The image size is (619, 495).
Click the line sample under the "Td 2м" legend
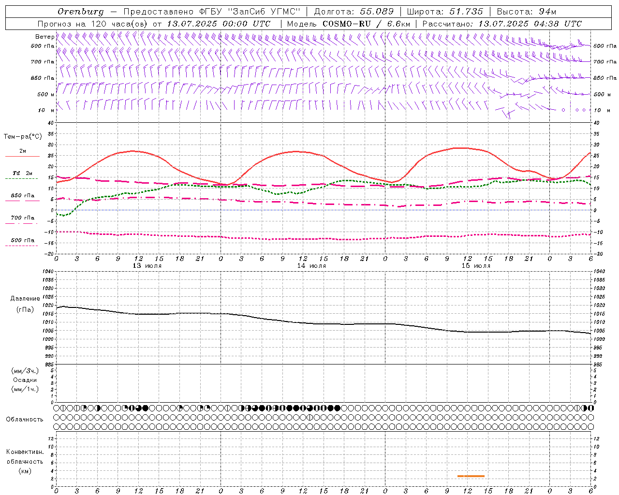click(21, 179)
